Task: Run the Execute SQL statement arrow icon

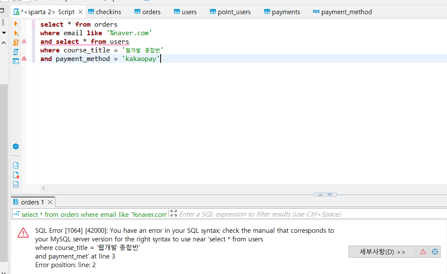Action: click(16, 24)
